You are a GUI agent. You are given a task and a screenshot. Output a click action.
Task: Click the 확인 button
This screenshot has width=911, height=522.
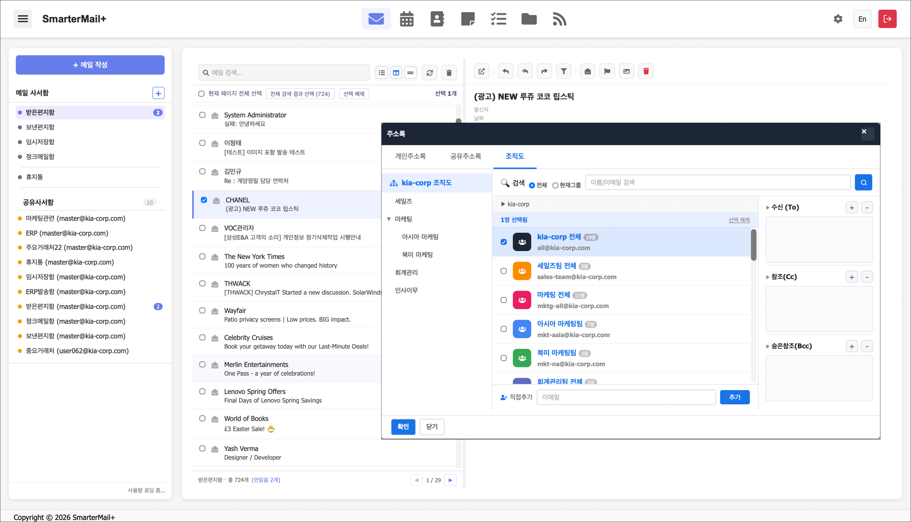403,427
